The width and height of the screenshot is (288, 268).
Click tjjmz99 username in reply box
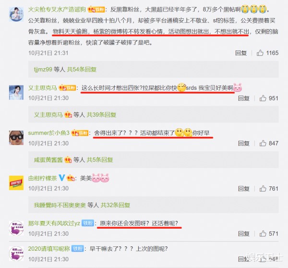(x=43, y=70)
